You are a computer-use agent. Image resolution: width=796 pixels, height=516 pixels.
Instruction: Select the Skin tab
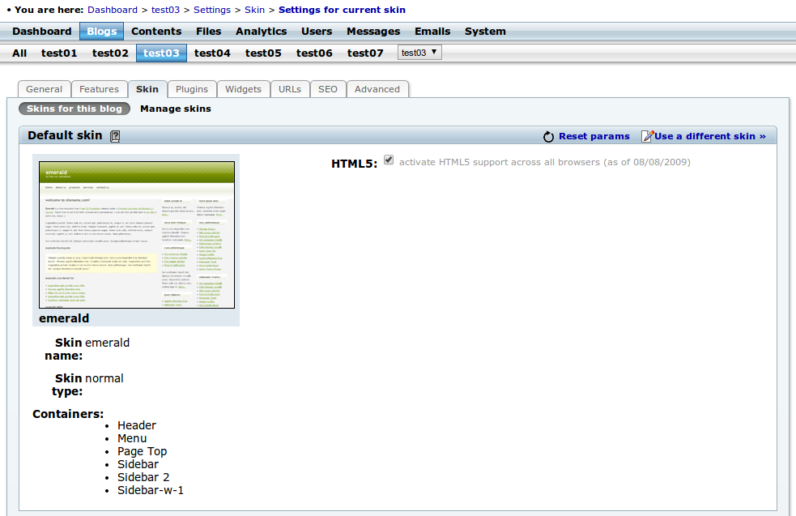pos(147,89)
